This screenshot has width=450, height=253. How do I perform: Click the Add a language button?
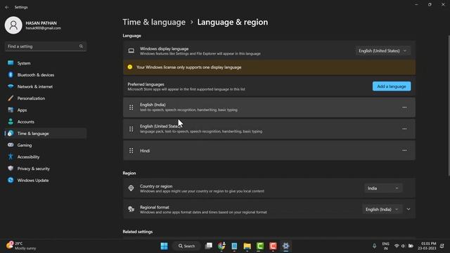392,86
